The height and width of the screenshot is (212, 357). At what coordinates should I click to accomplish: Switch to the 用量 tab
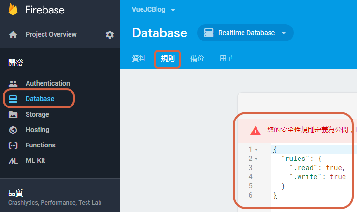(226, 59)
